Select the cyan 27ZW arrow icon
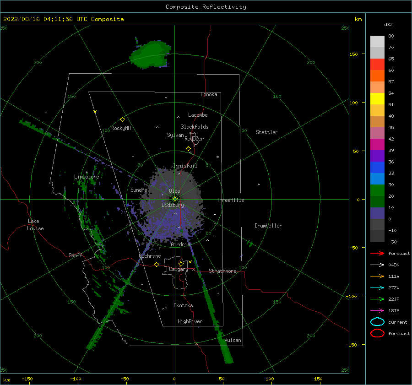 (x=377, y=288)
